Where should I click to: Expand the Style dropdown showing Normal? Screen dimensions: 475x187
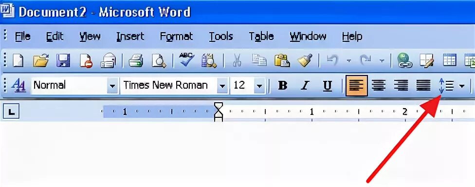click(112, 86)
